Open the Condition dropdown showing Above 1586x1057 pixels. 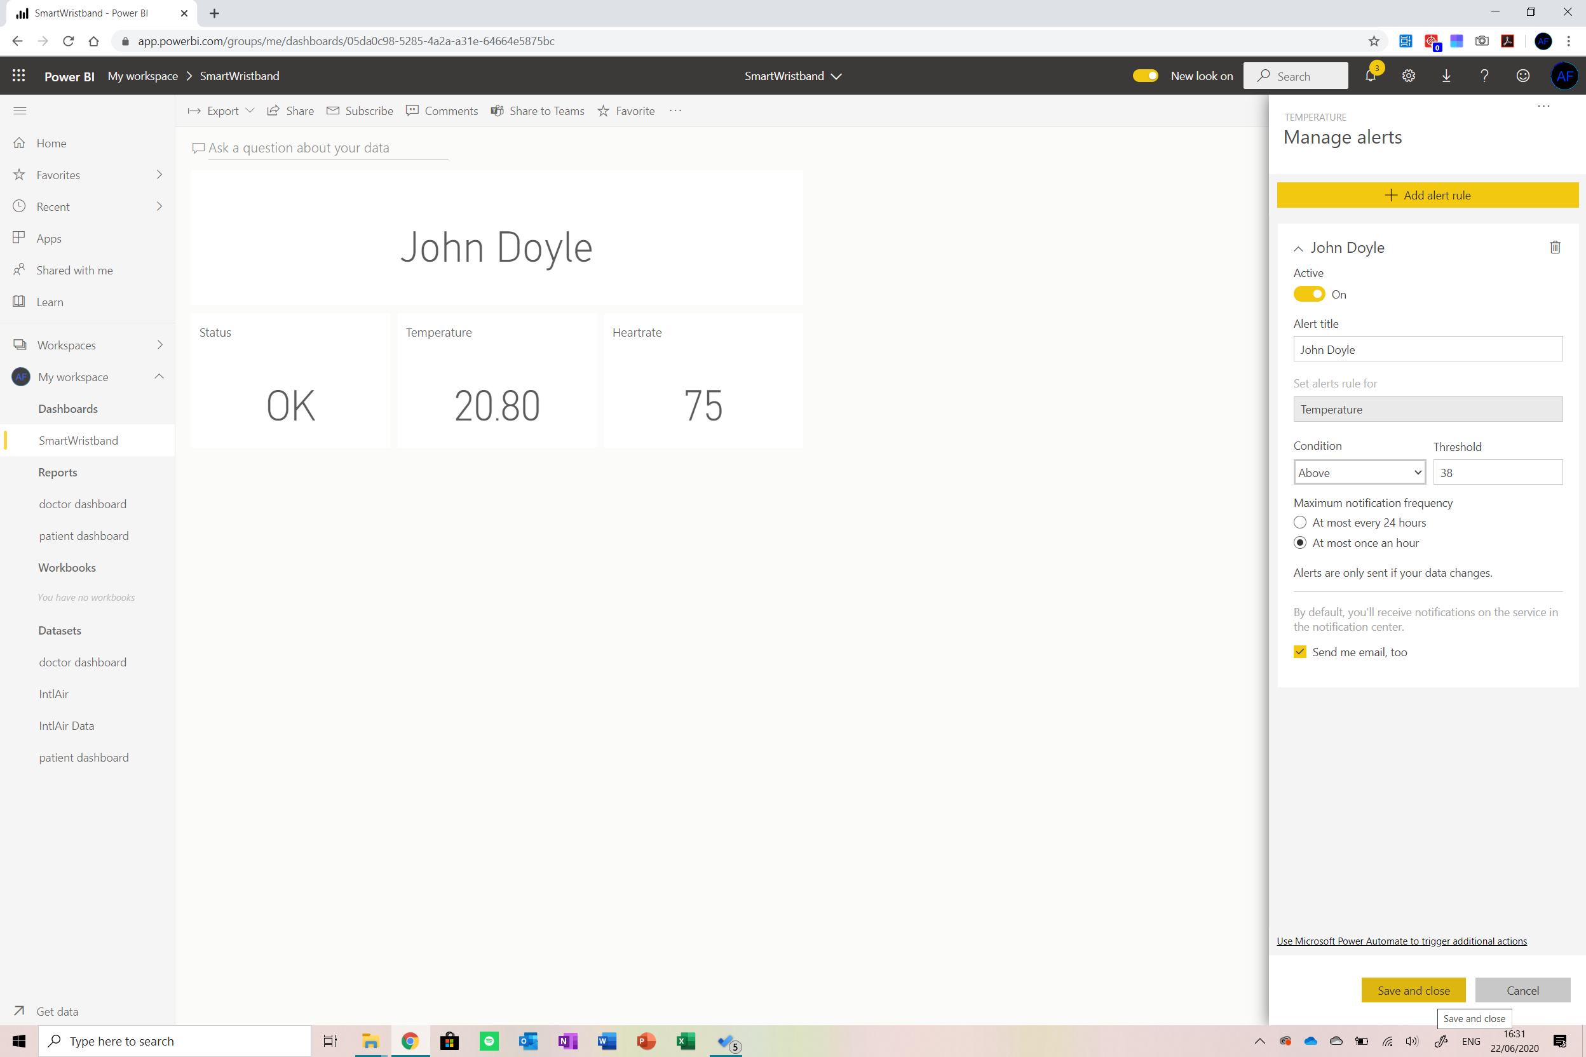point(1359,473)
